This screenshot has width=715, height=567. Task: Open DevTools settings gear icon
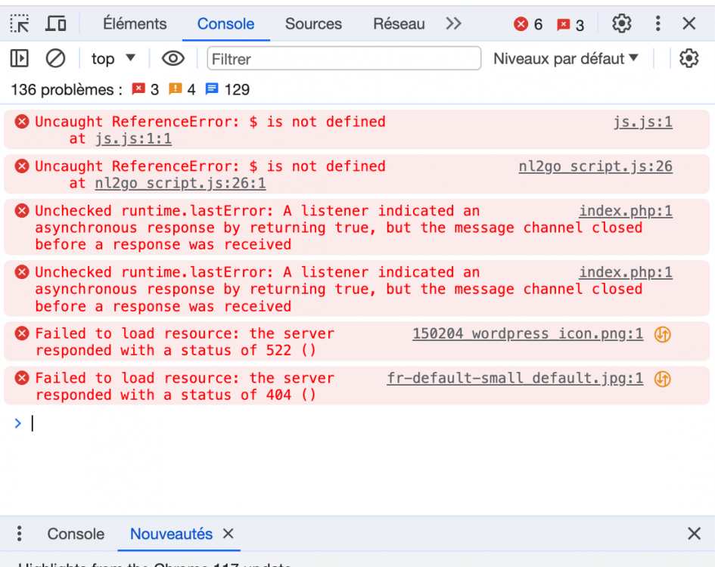(621, 23)
